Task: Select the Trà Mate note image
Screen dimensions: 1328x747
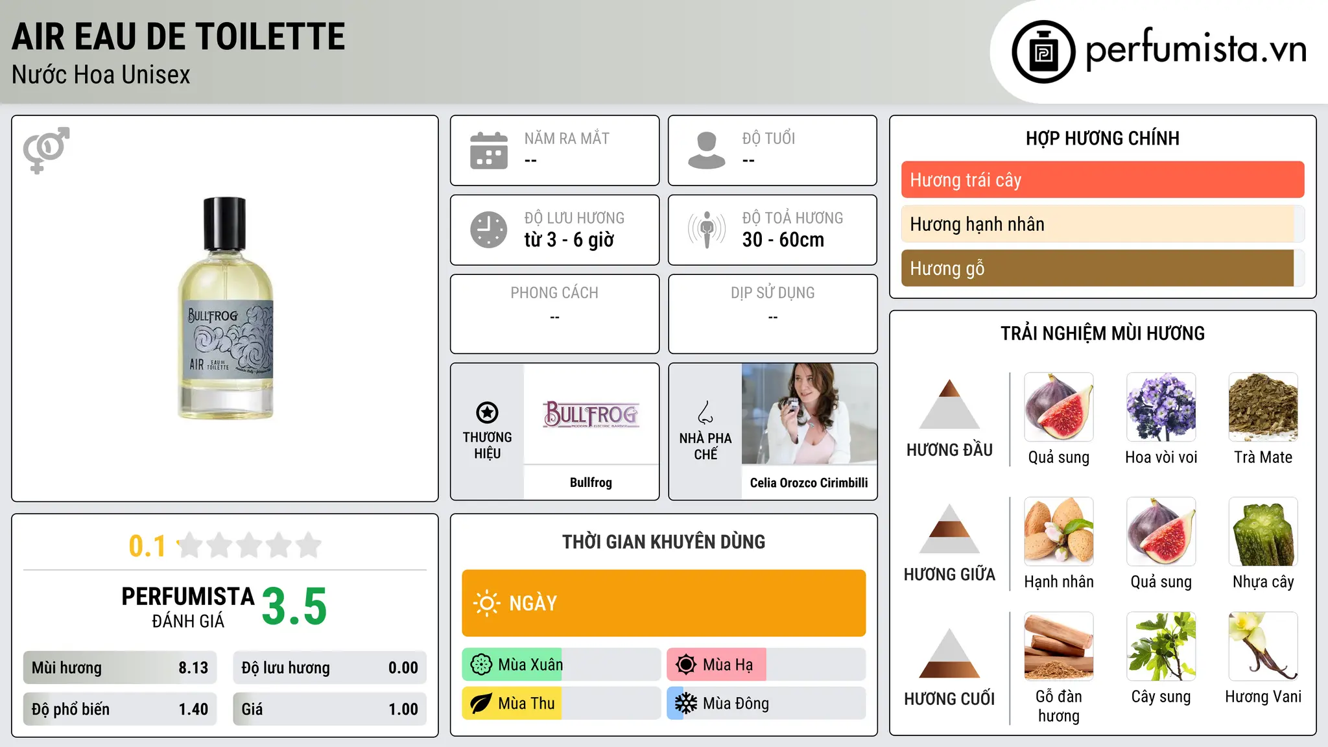Action: 1263,407
